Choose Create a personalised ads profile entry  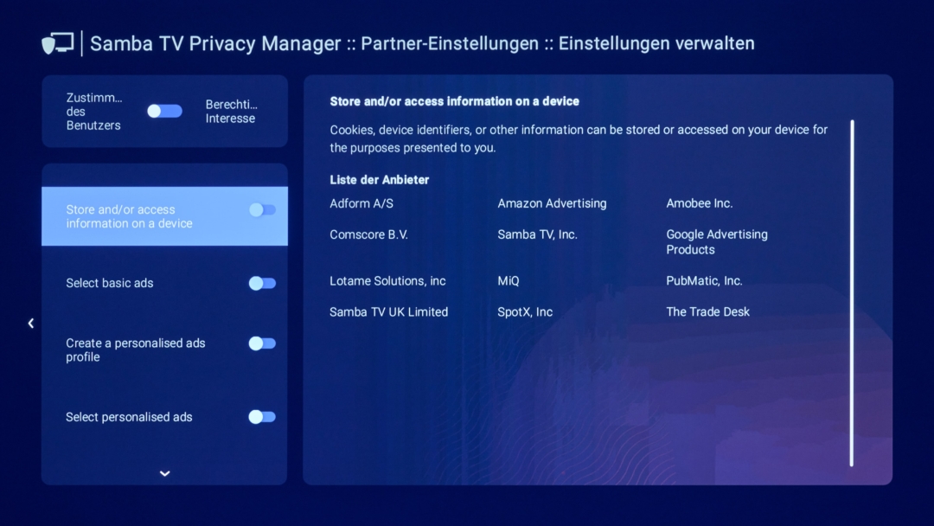coord(136,350)
